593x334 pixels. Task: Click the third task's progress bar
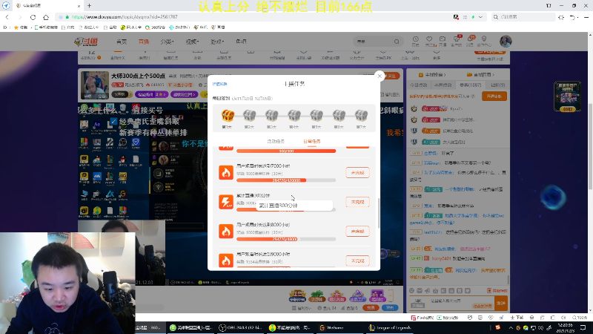pyautogui.click(x=286, y=239)
